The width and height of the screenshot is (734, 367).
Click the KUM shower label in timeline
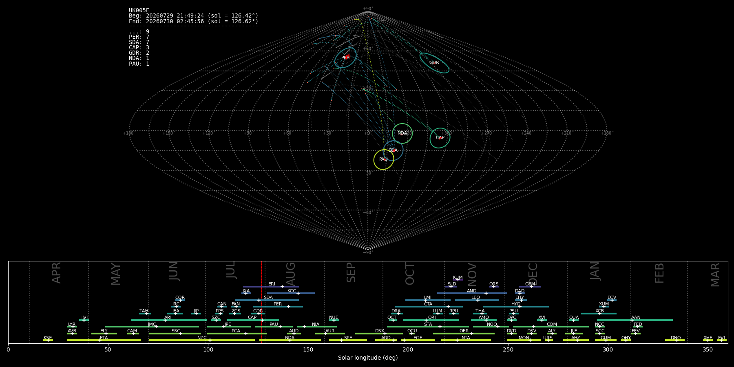(x=458, y=278)
